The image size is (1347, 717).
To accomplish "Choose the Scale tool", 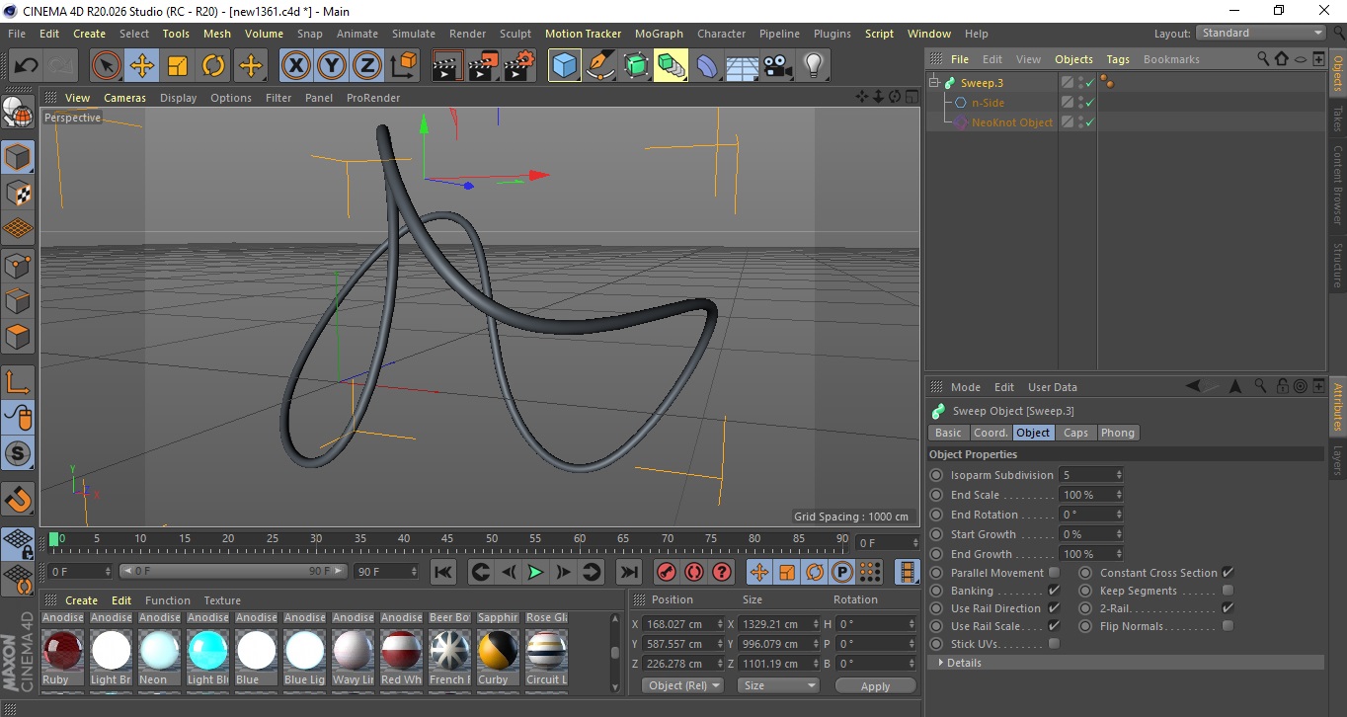I will coord(178,66).
